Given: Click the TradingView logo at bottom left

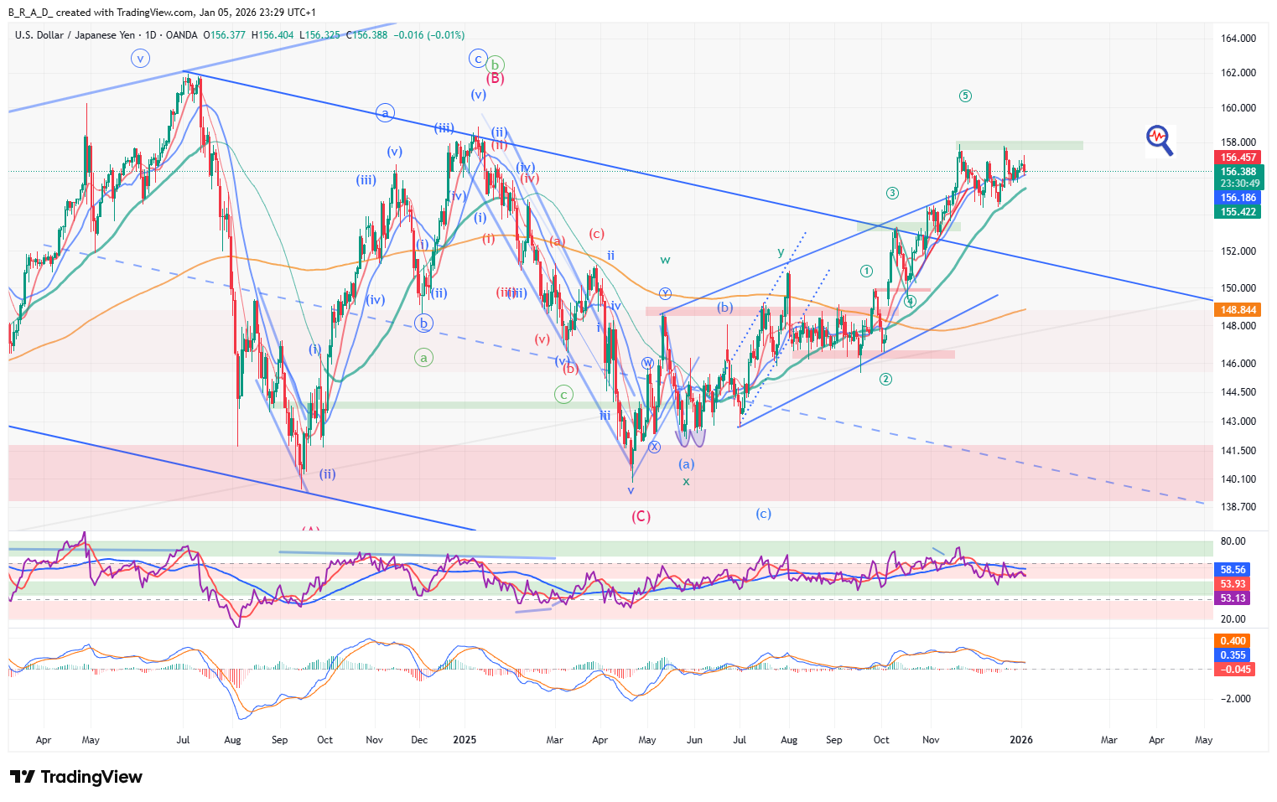Looking at the screenshot, I should [76, 777].
